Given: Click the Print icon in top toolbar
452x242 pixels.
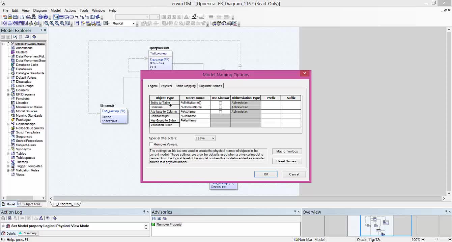Looking at the screenshot, I should pos(22,17).
